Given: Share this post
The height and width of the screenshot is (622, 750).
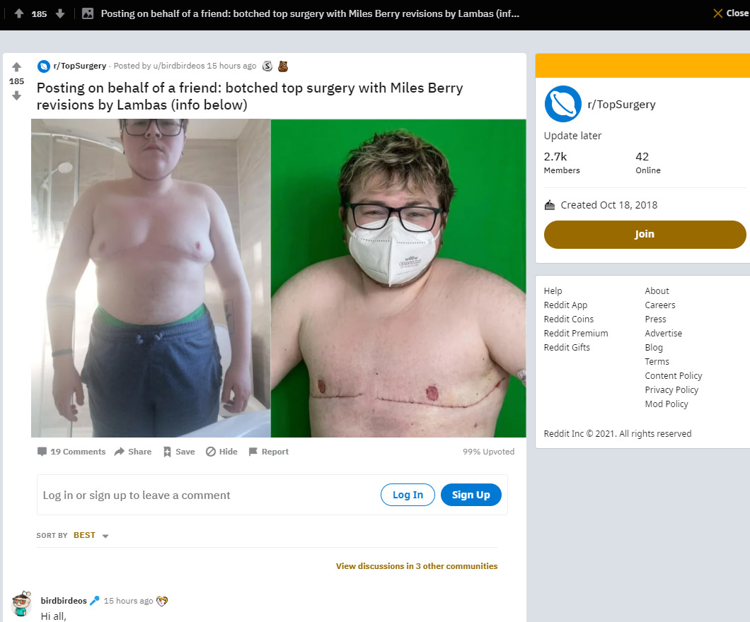Looking at the screenshot, I should (x=133, y=452).
